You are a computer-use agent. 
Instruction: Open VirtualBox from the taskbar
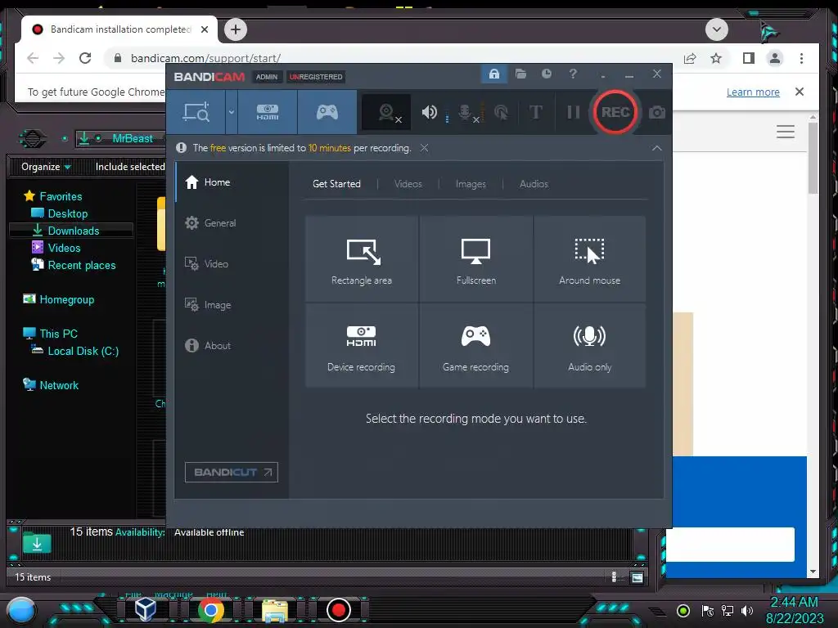click(x=145, y=609)
